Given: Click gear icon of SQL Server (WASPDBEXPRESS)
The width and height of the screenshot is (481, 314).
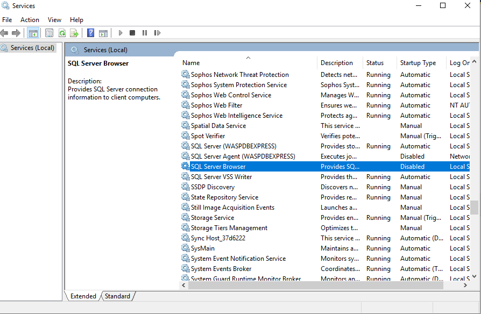Looking at the screenshot, I should [185, 146].
